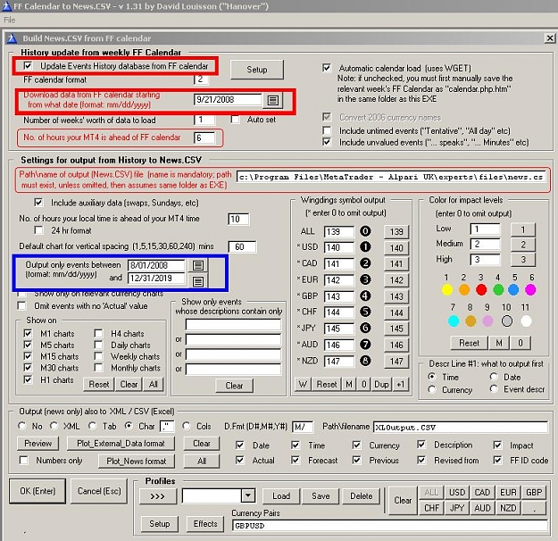This screenshot has height=541, width=558.
Task: Click the Setup button next to Update Events History
Action: [257, 70]
